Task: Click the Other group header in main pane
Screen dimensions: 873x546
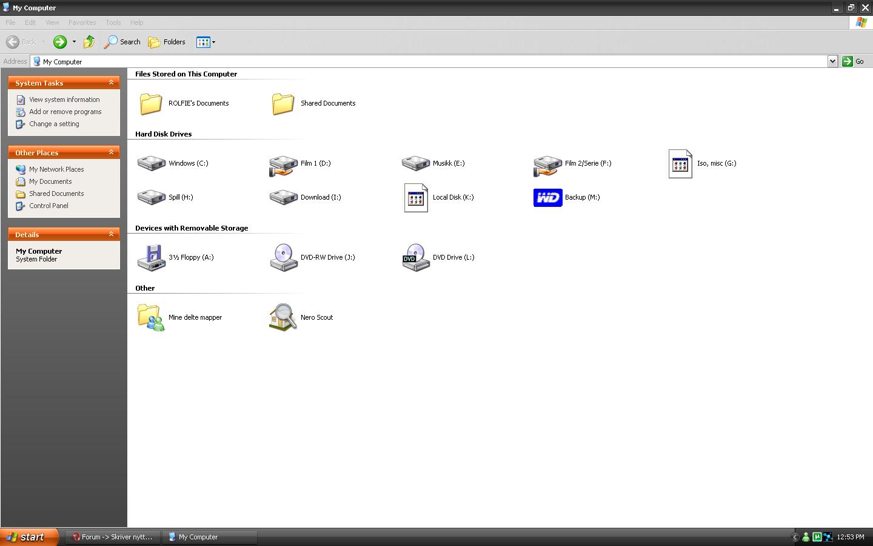Action: (145, 288)
